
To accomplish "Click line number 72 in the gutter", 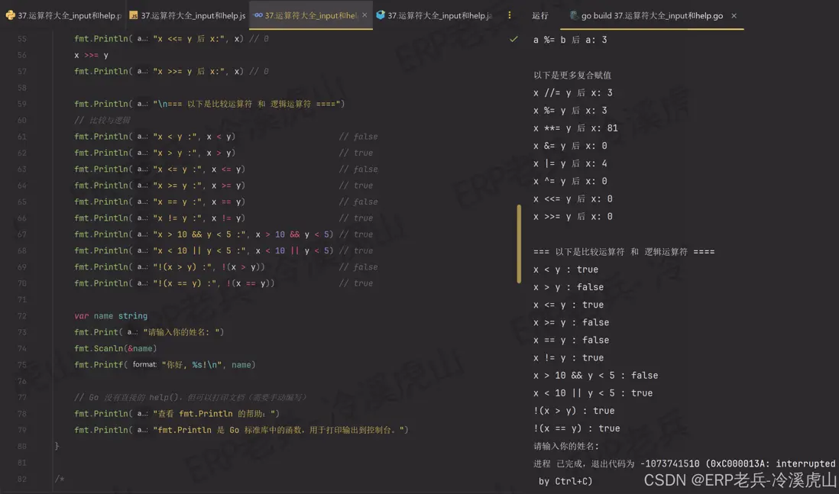I will pyautogui.click(x=22, y=316).
